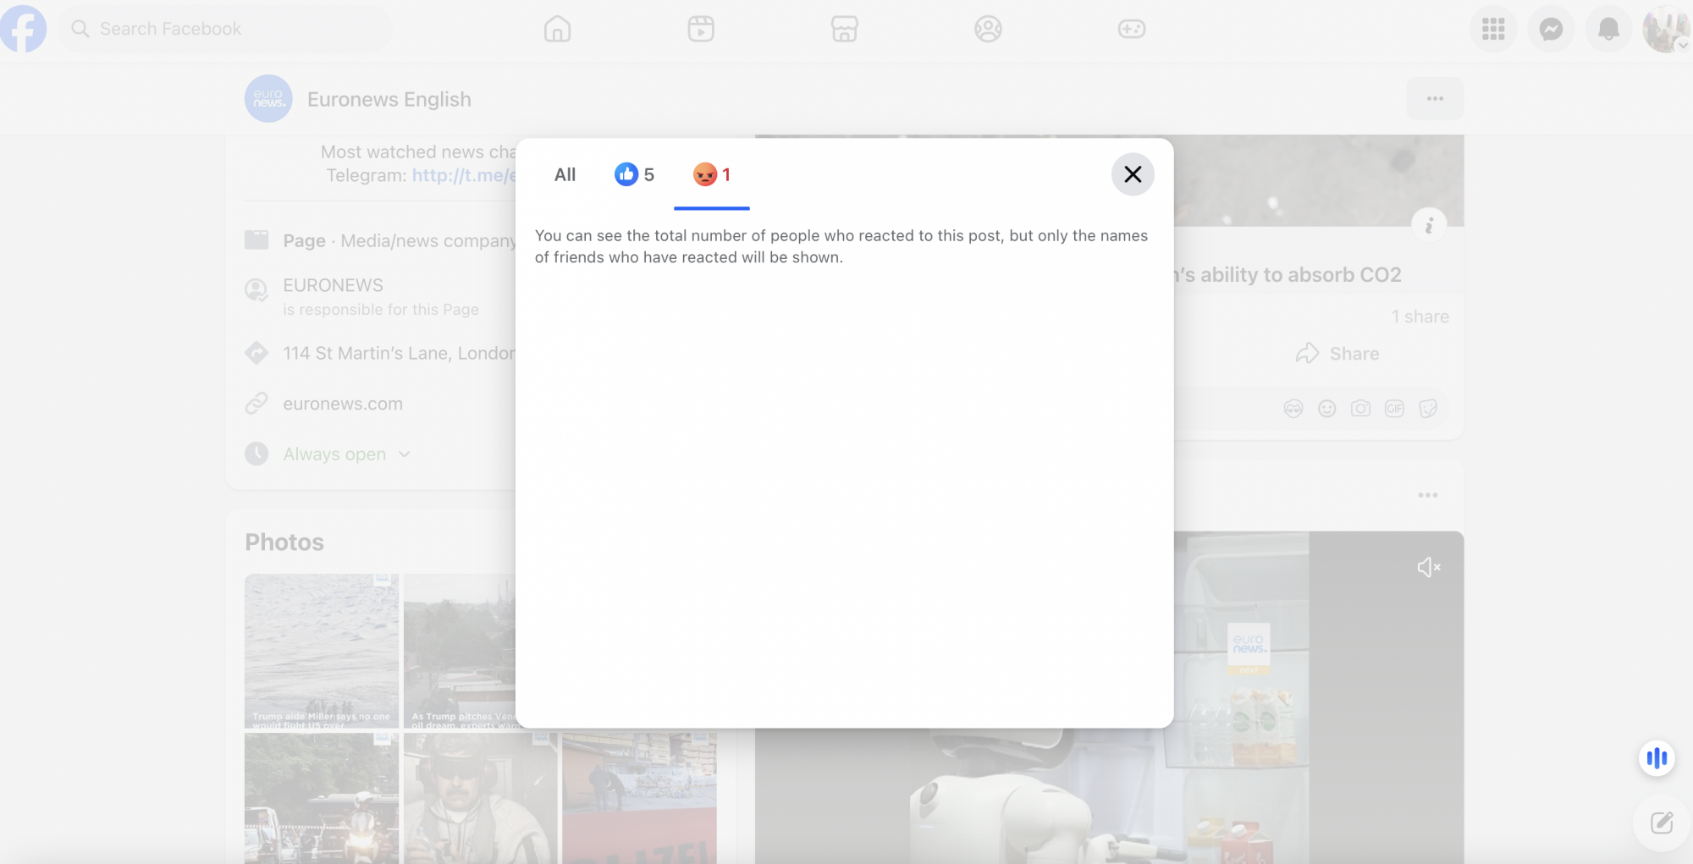Open the Notifications bell
Viewport: 1693px width, 864px height.
click(1608, 29)
